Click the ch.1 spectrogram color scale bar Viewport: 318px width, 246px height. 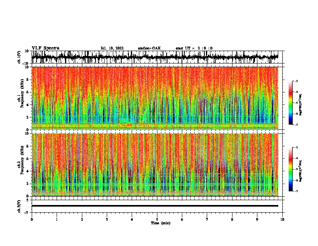pos(291,103)
